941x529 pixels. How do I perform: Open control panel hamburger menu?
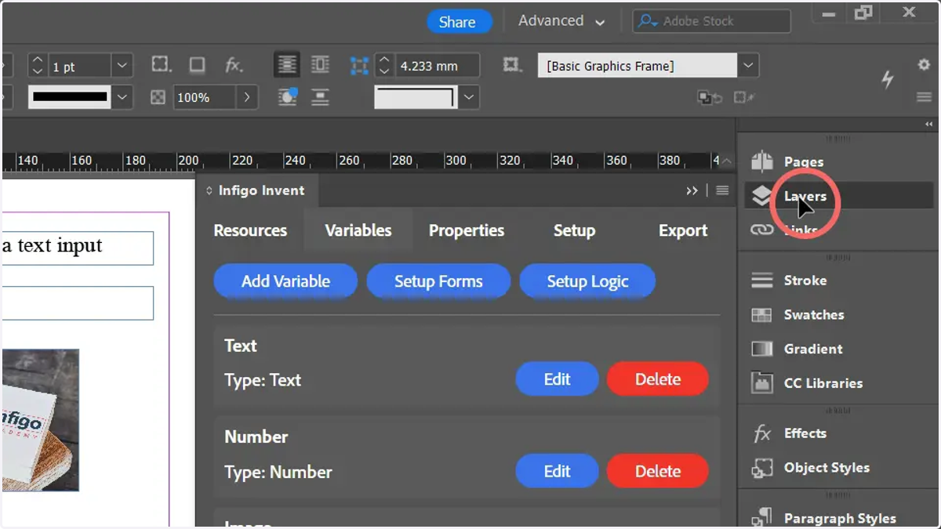924,97
